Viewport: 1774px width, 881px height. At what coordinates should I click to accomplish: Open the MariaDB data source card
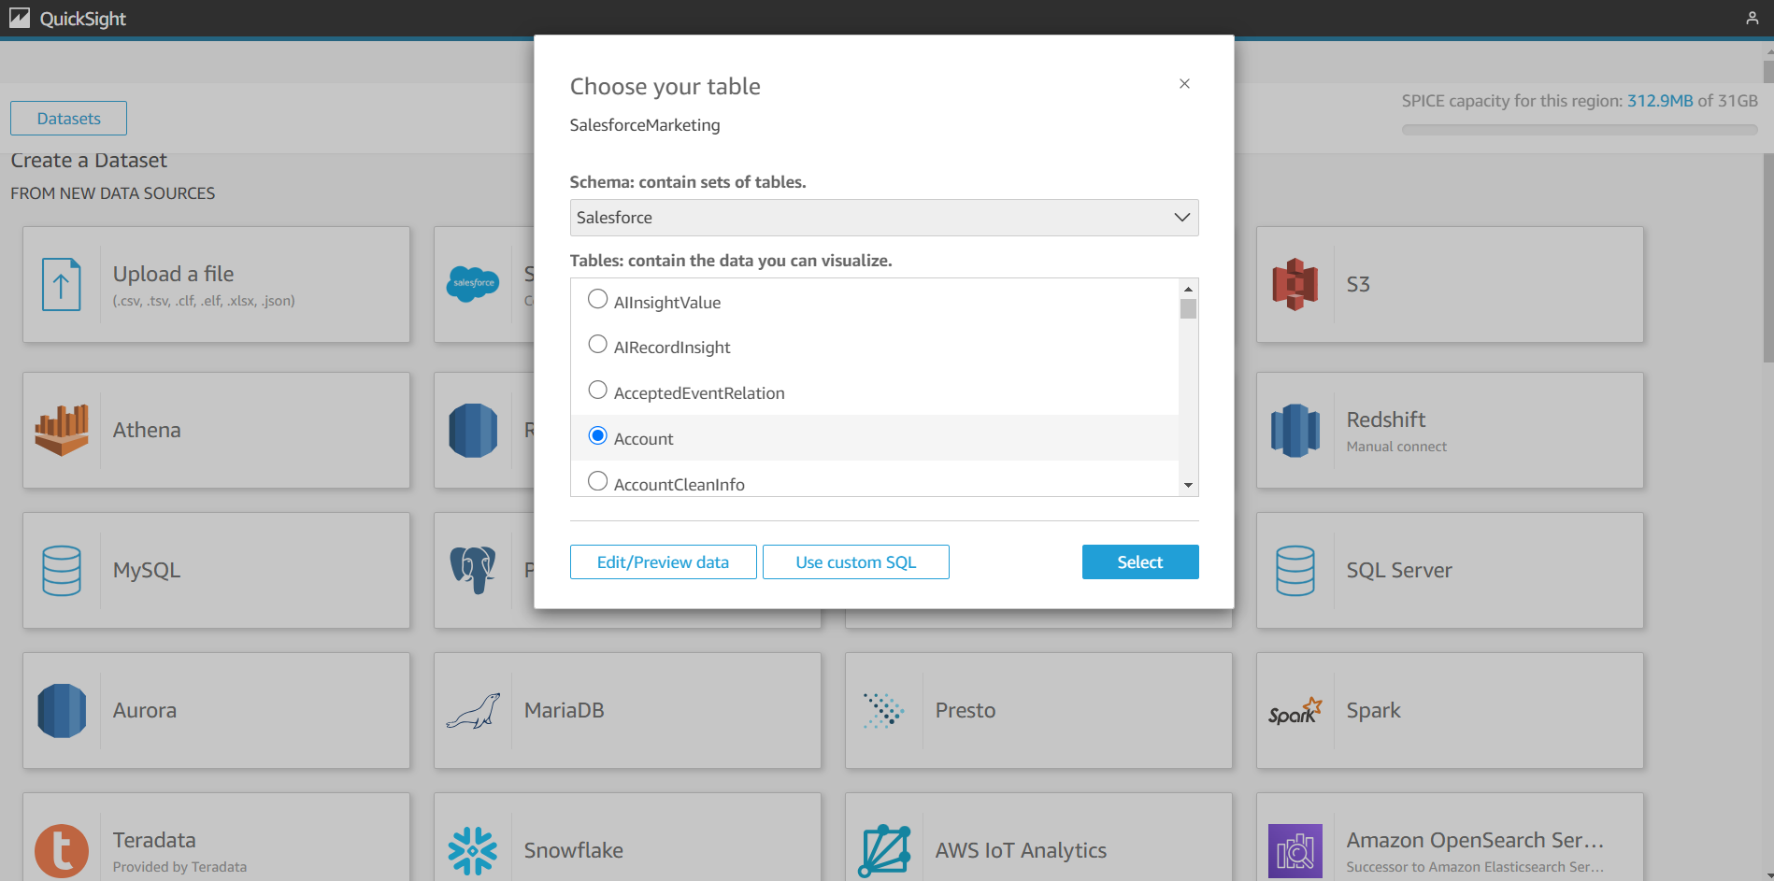click(x=627, y=711)
